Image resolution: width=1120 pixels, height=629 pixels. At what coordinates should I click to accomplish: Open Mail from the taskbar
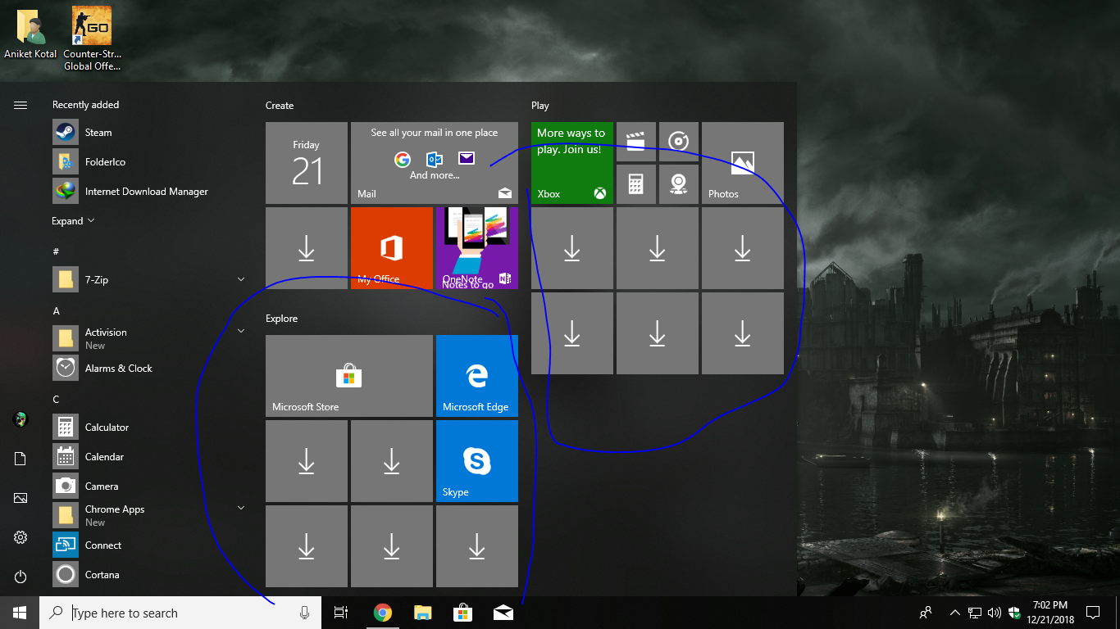coord(503,613)
